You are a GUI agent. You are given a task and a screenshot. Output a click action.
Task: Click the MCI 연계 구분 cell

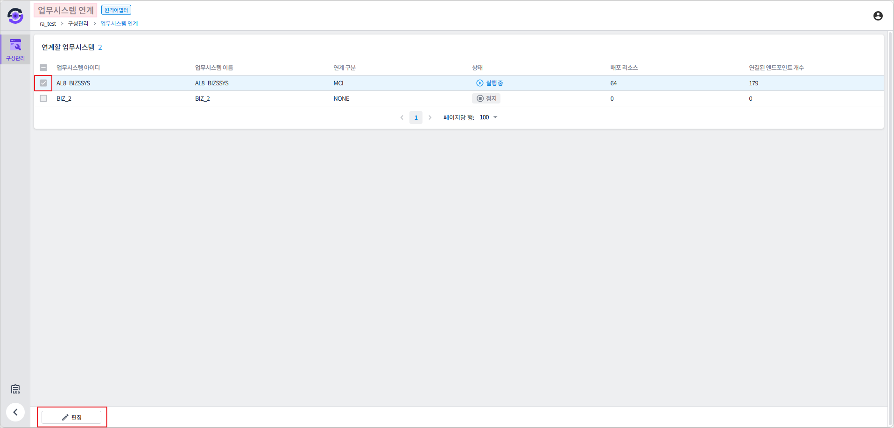(x=338, y=83)
